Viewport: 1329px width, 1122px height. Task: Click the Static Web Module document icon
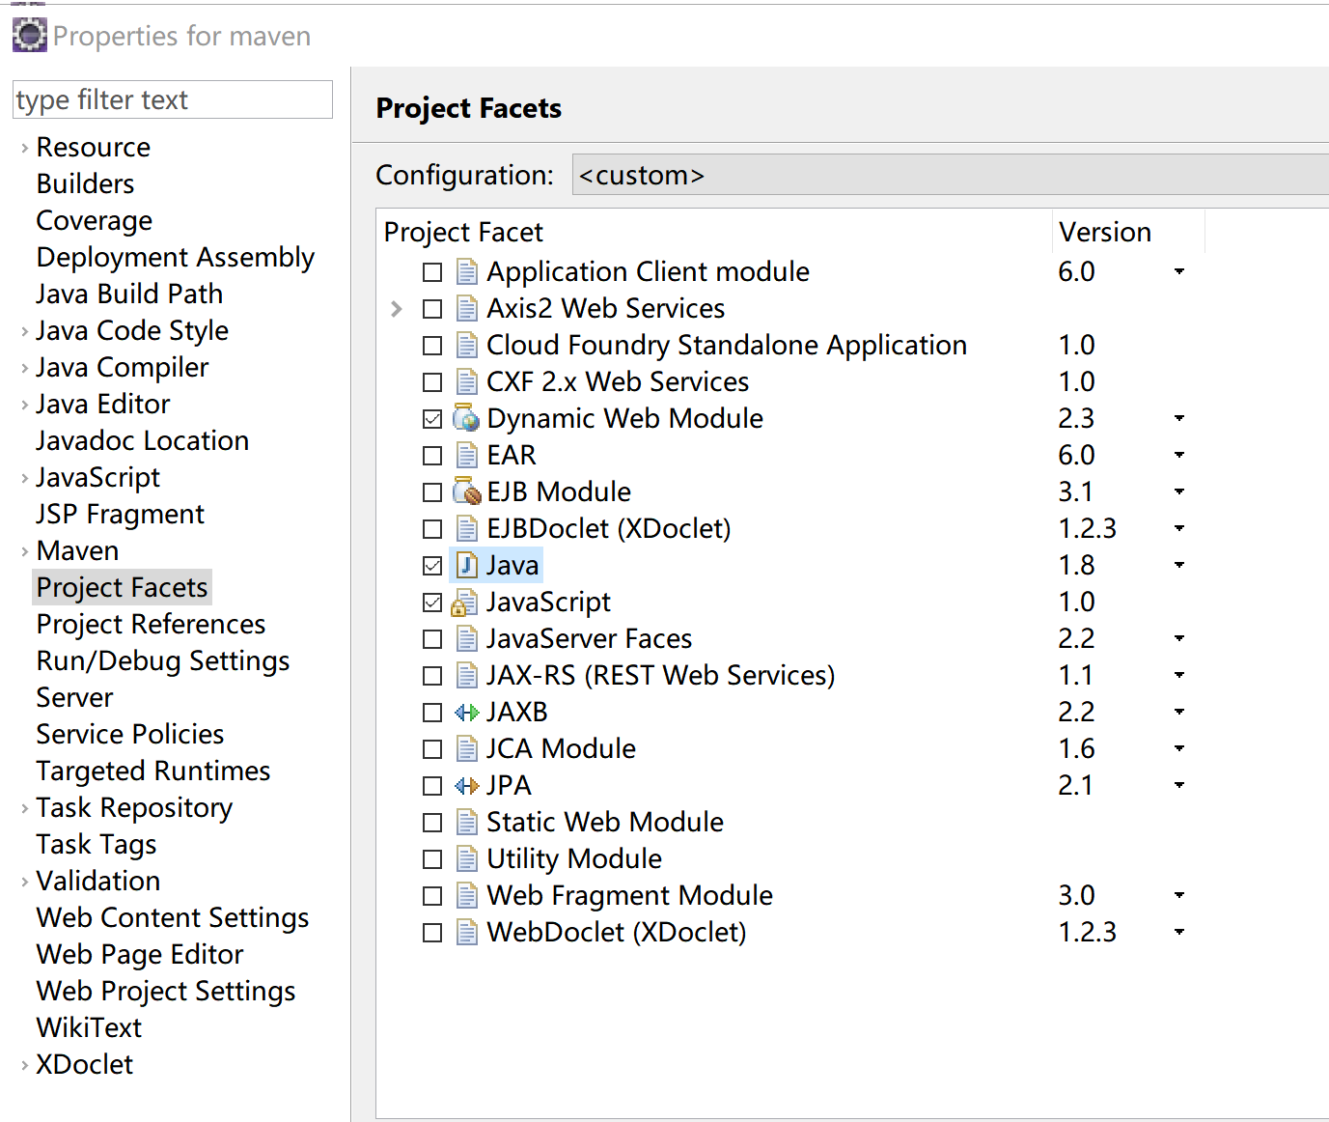tap(466, 823)
